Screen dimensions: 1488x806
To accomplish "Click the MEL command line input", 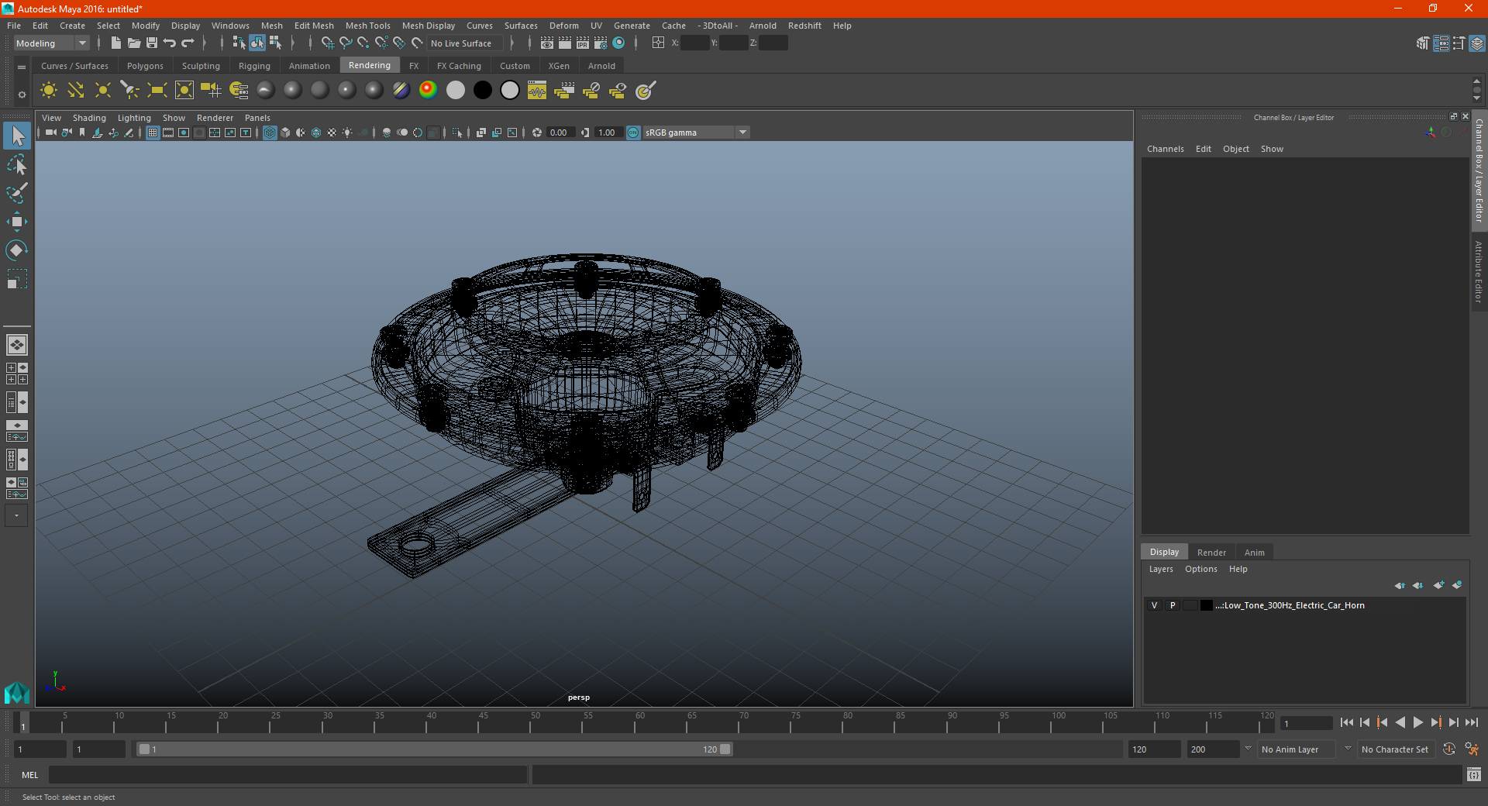I will click(x=288, y=775).
